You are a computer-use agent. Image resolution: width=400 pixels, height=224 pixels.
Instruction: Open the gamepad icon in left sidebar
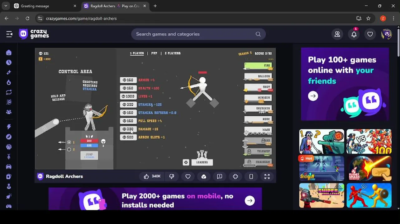pyautogui.click(x=9, y=206)
